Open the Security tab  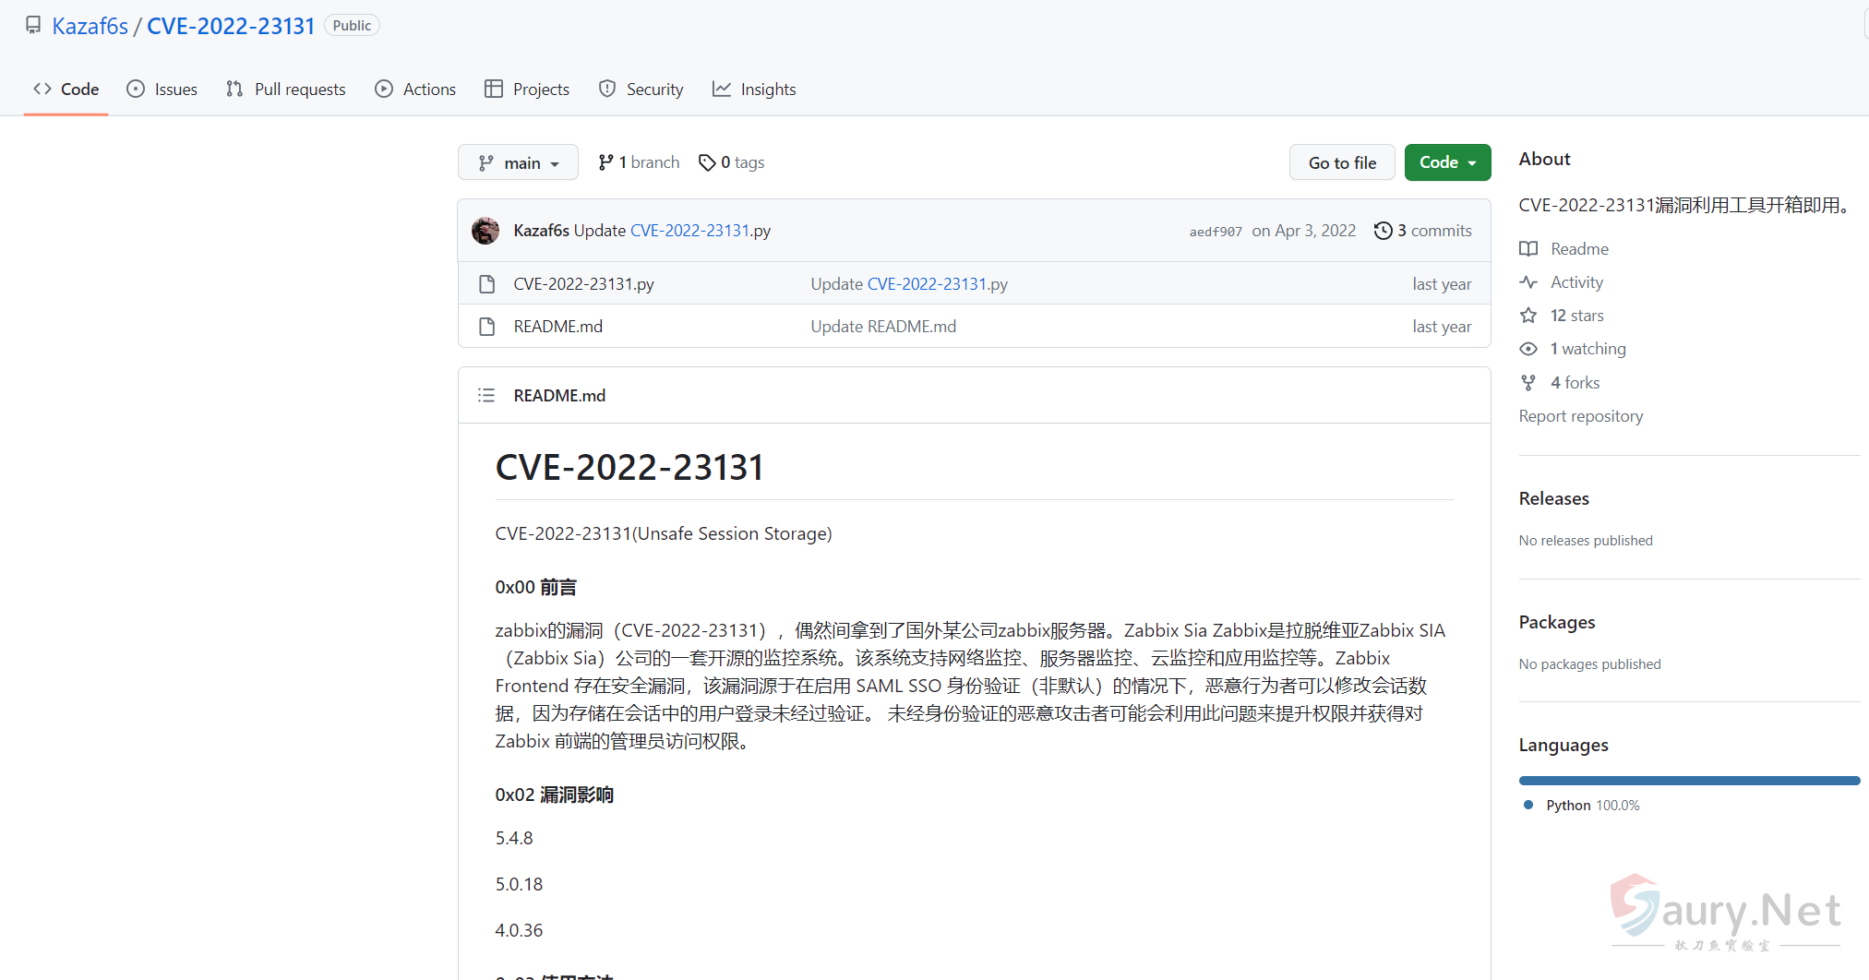tap(641, 90)
